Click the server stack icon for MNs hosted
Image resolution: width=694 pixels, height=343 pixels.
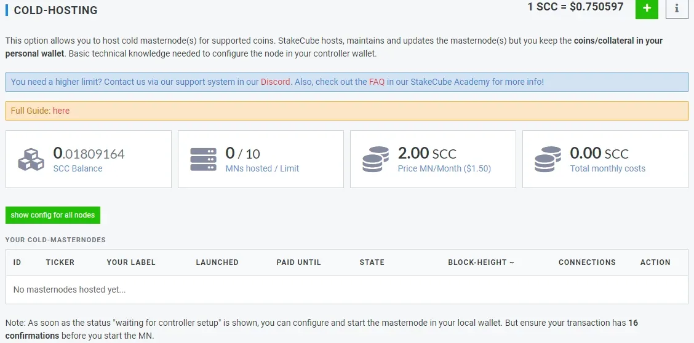click(203, 160)
